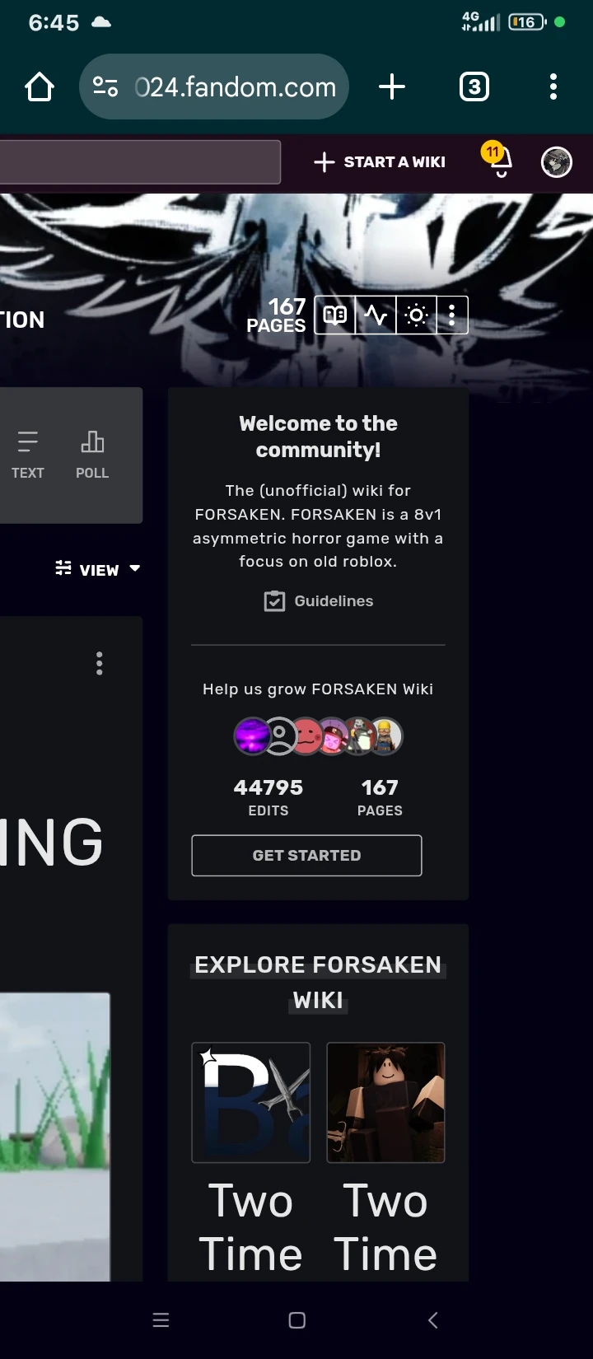593x1359 pixels.
Task: Expand the VIEW filter dropdown
Action: (x=98, y=569)
